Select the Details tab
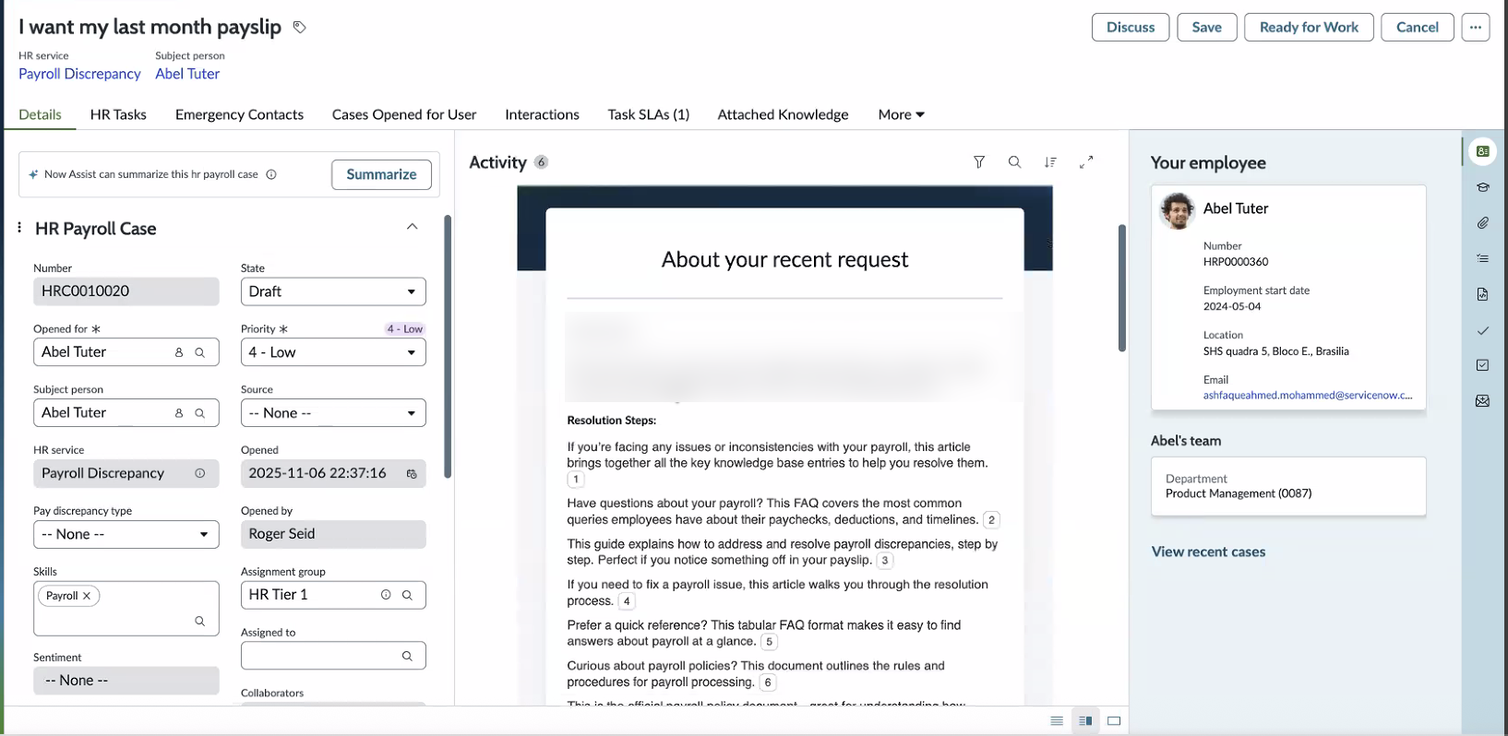The image size is (1508, 736). 40,114
